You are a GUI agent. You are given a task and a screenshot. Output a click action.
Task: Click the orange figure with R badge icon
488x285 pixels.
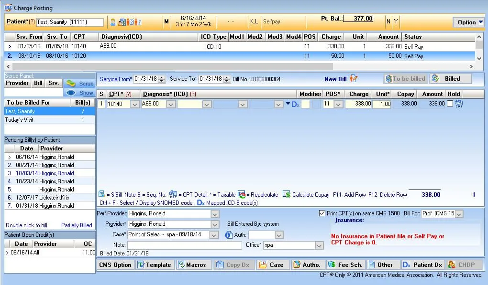point(130,22)
